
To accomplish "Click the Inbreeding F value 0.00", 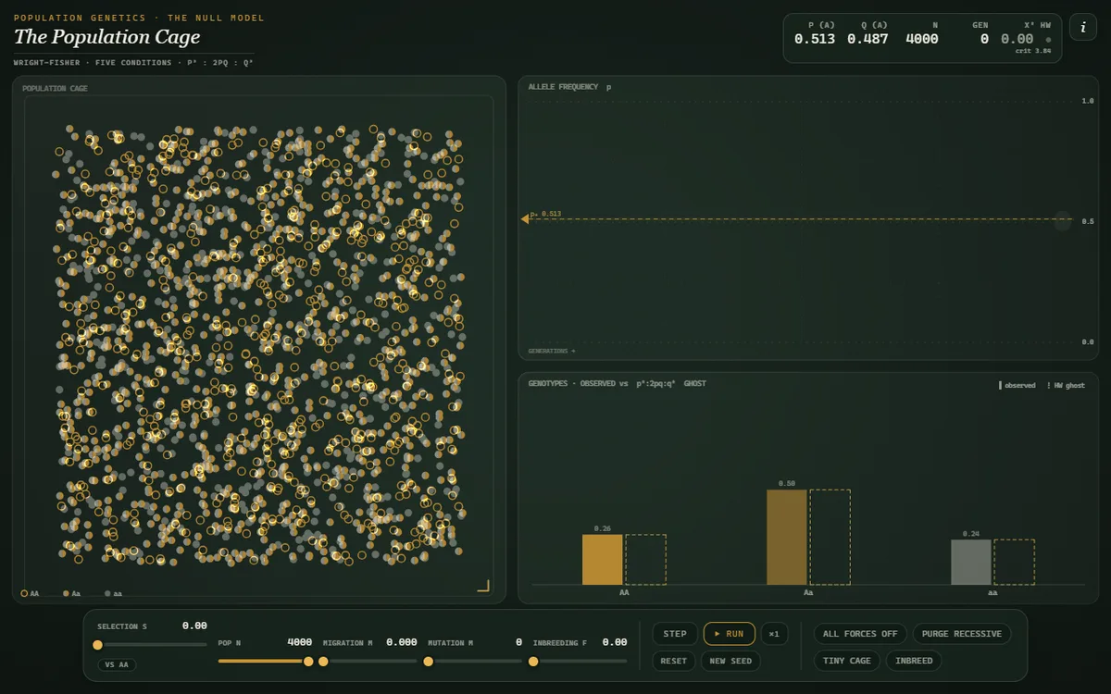I will (615, 641).
